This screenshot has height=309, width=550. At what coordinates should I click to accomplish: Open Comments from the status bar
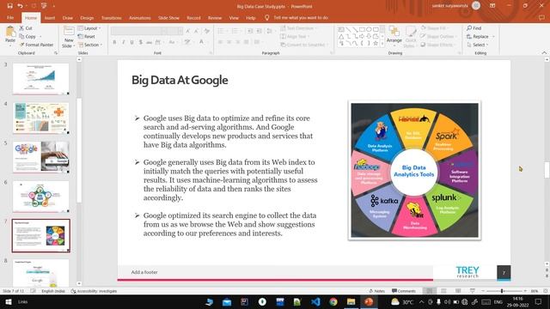click(x=404, y=291)
